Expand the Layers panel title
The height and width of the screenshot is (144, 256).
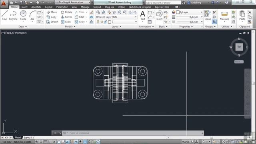point(116,26)
